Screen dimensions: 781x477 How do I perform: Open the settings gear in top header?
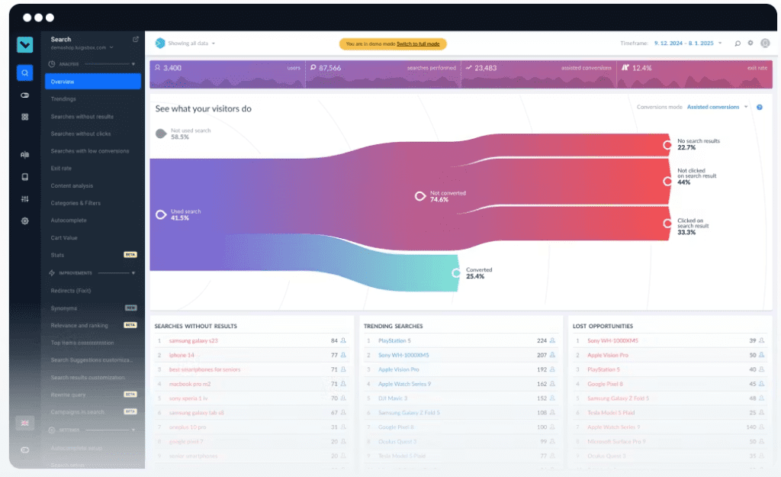[x=750, y=44]
